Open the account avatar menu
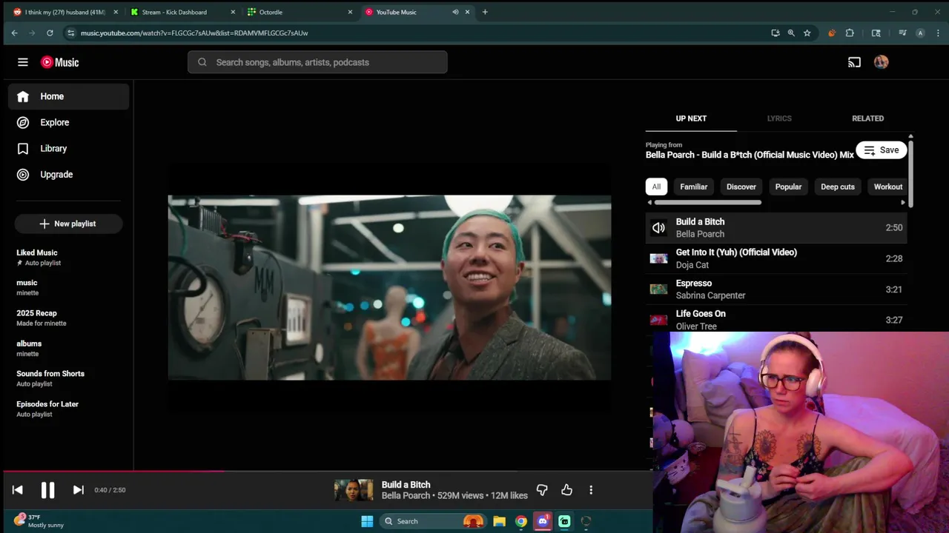Image resolution: width=949 pixels, height=533 pixels. 881,62
